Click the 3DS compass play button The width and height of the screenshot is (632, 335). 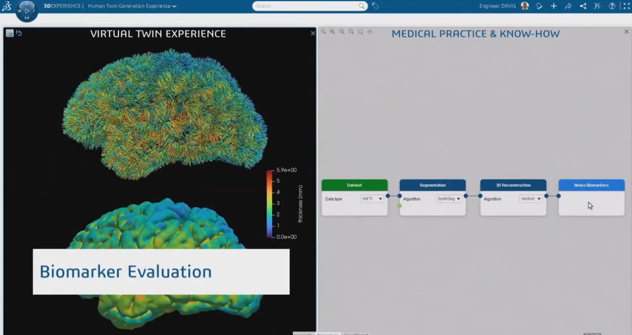[x=26, y=11]
